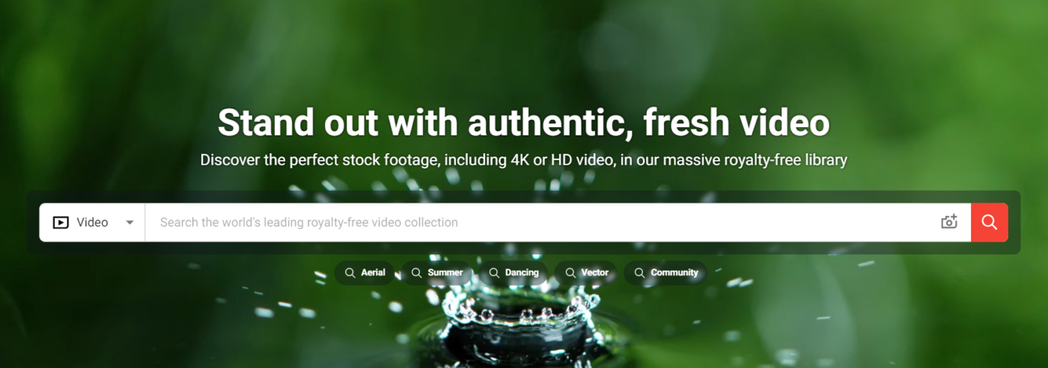Click the magnifier icon on Vector chip

coord(570,273)
